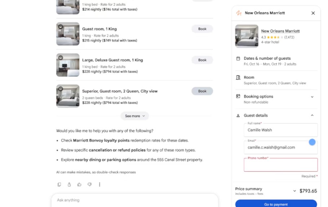The height and width of the screenshot is (207, 328).
Task: Open the New Orleans Marriott hotel photo in panel
Action: pyautogui.click(x=247, y=36)
